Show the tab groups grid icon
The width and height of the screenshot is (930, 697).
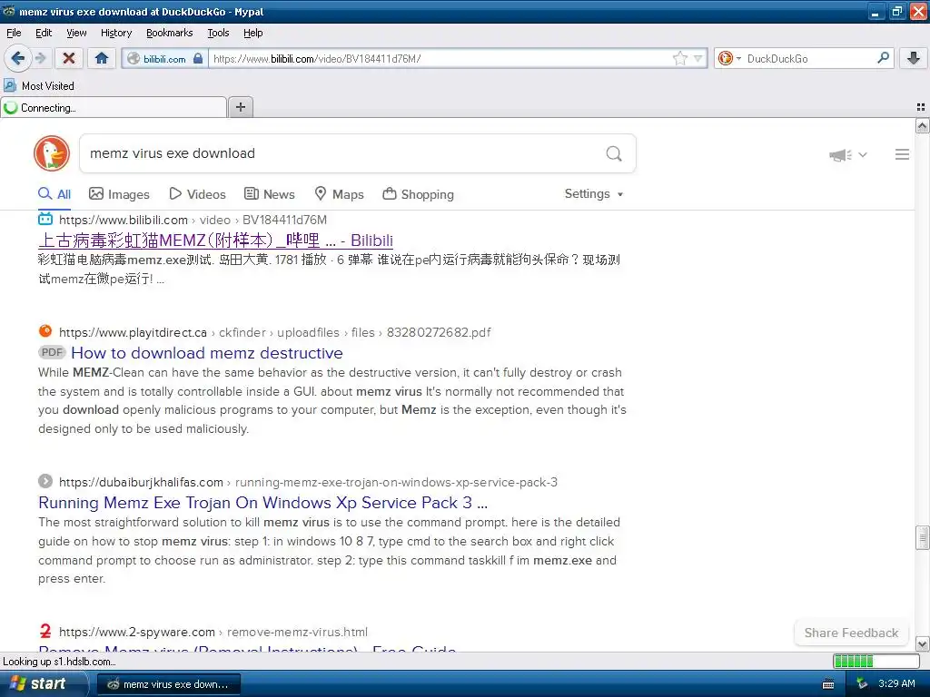921,107
